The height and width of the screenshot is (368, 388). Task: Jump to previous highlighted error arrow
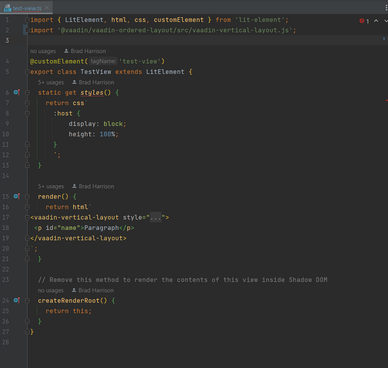[x=376, y=21]
